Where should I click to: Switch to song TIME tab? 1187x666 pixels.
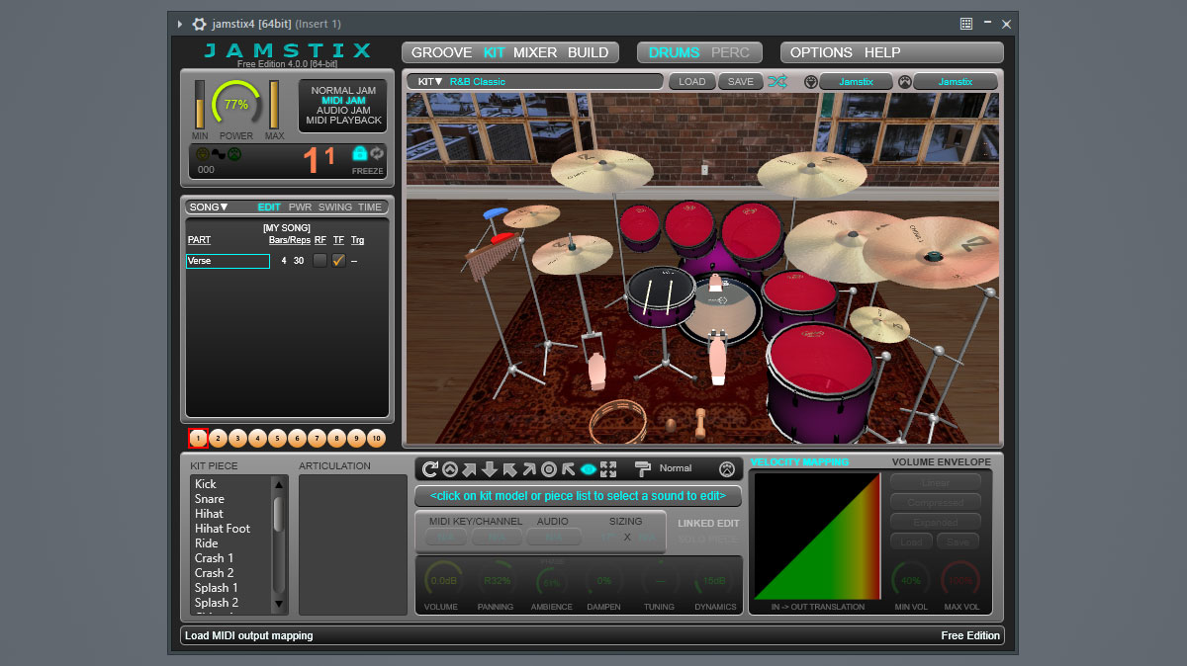(370, 208)
